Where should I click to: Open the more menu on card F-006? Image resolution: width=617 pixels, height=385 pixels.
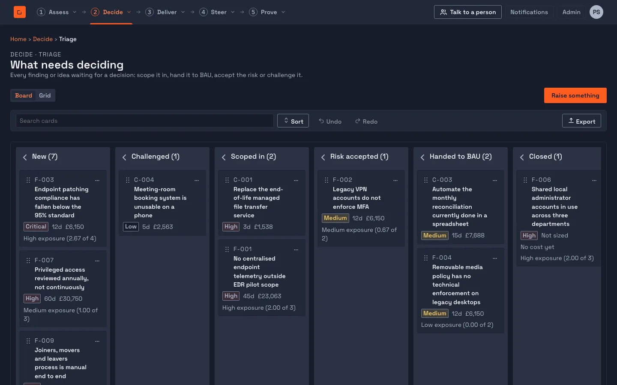(594, 180)
